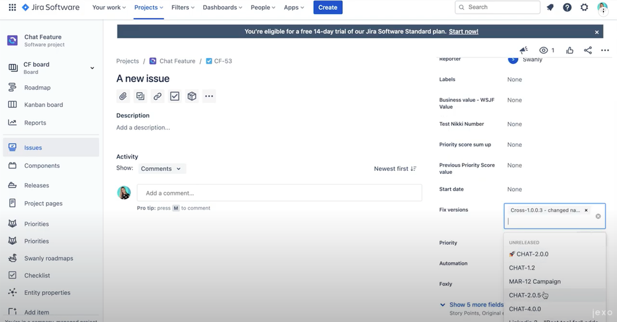617x322 pixels.
Task: Click the Search field
Action: click(x=497, y=7)
